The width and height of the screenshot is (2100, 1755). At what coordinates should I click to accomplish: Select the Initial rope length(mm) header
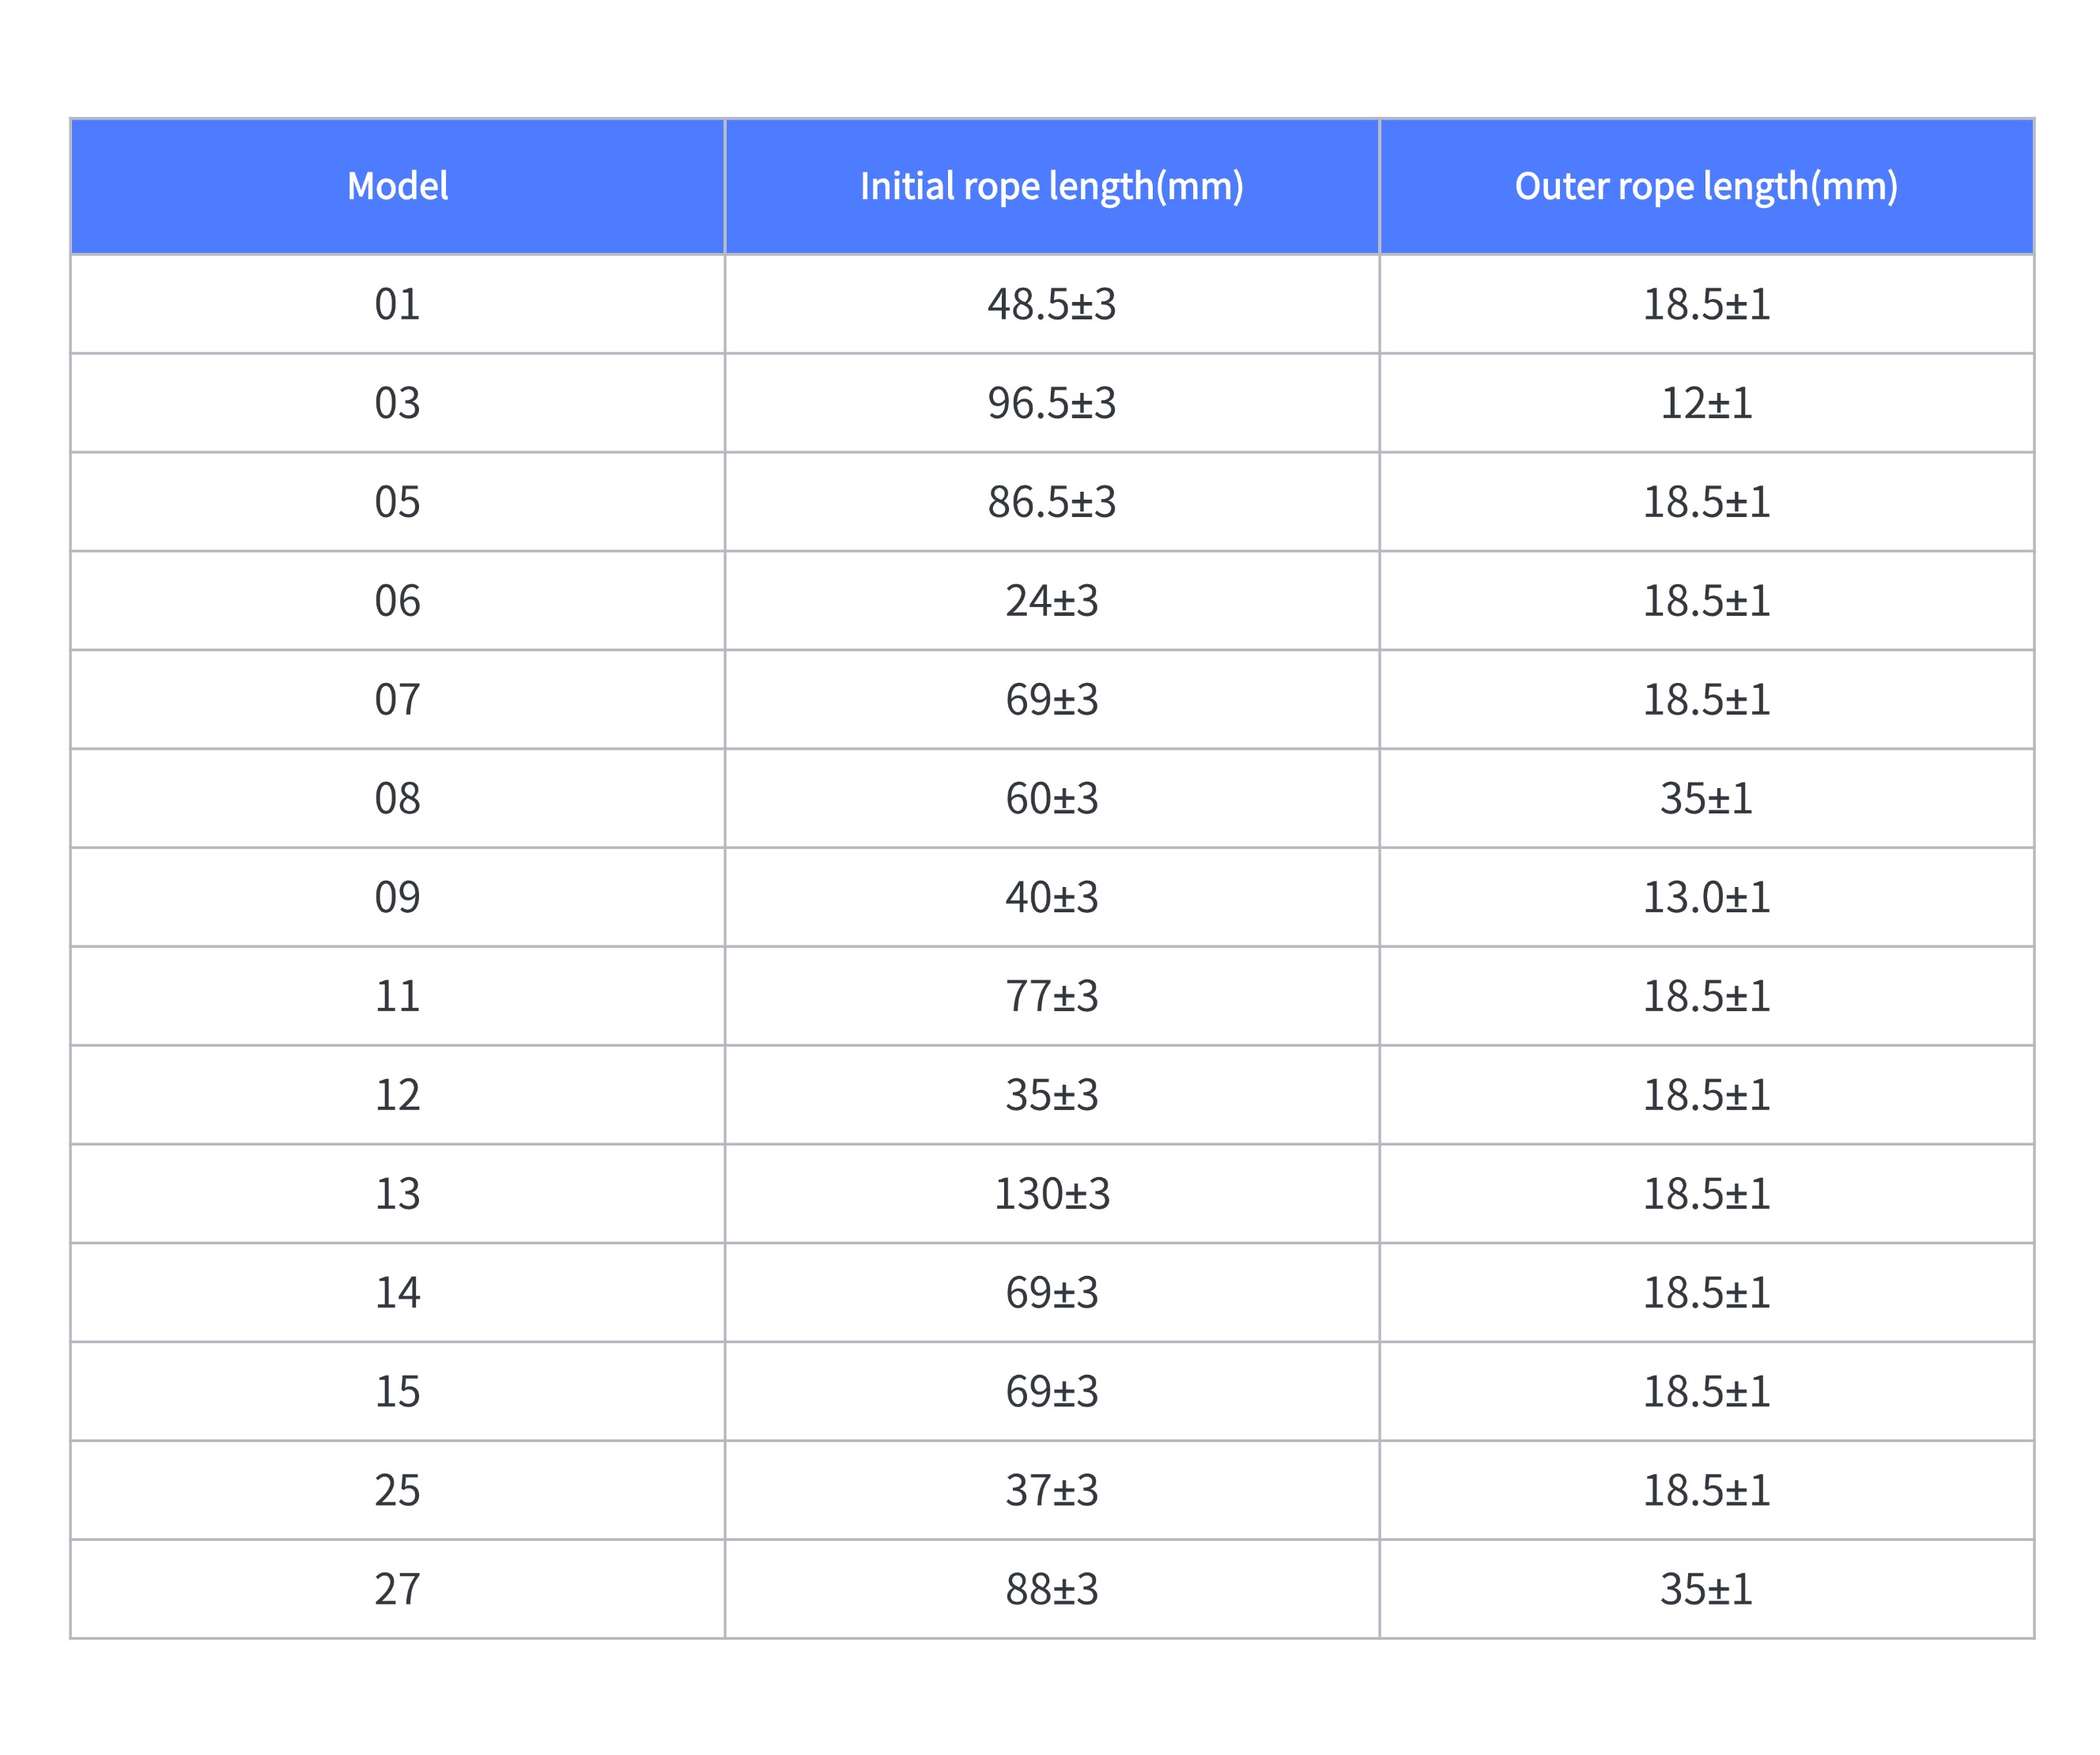coord(1052,186)
